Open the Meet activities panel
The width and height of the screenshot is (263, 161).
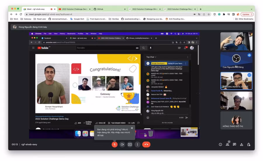coord(242,144)
